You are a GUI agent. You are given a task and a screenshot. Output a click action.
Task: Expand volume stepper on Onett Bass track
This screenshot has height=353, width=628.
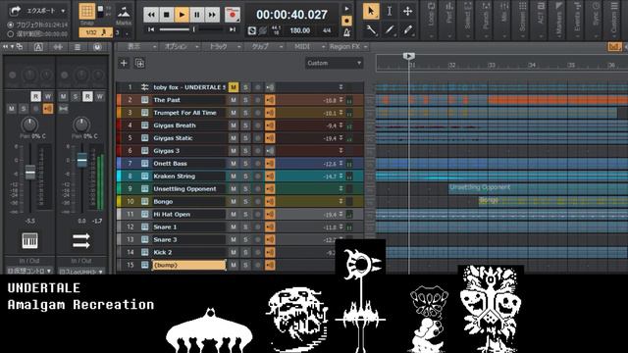(x=341, y=164)
